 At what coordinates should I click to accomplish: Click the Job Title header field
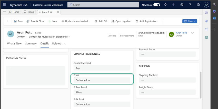112,34
